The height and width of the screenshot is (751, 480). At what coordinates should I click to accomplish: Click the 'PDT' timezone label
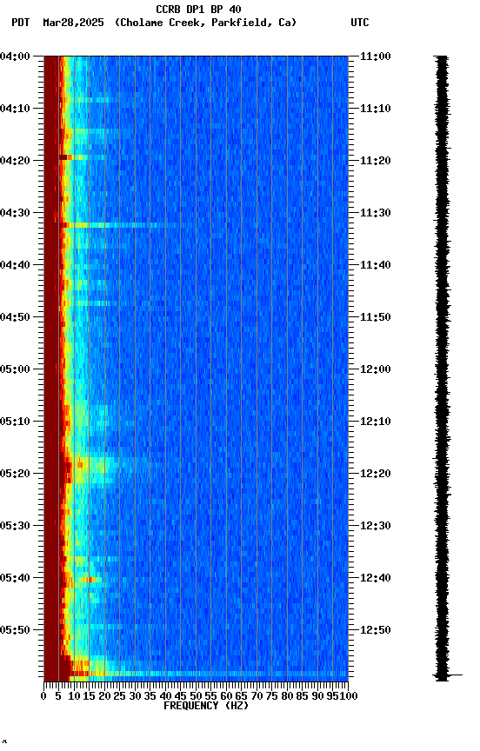point(21,23)
